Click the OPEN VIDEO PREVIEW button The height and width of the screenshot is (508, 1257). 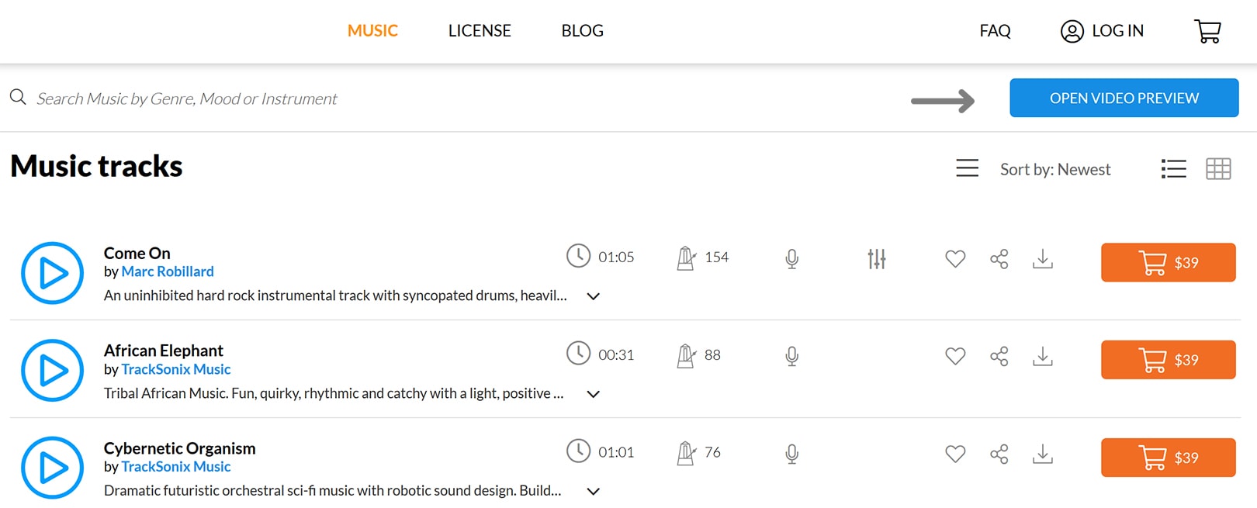[x=1124, y=98]
